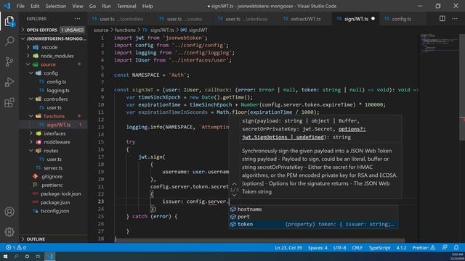Click the code minimap
The width and height of the screenshot is (465, 261).
click(439, 43)
